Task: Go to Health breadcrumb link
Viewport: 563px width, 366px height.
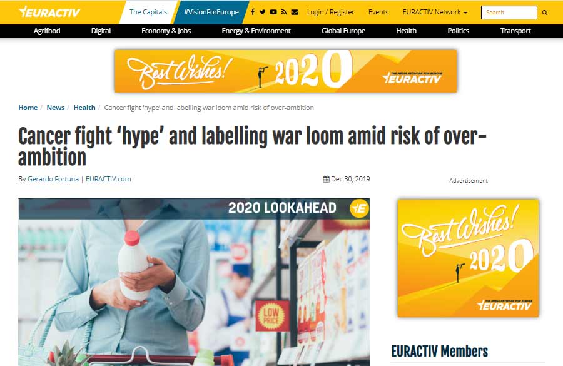Action: tap(84, 108)
